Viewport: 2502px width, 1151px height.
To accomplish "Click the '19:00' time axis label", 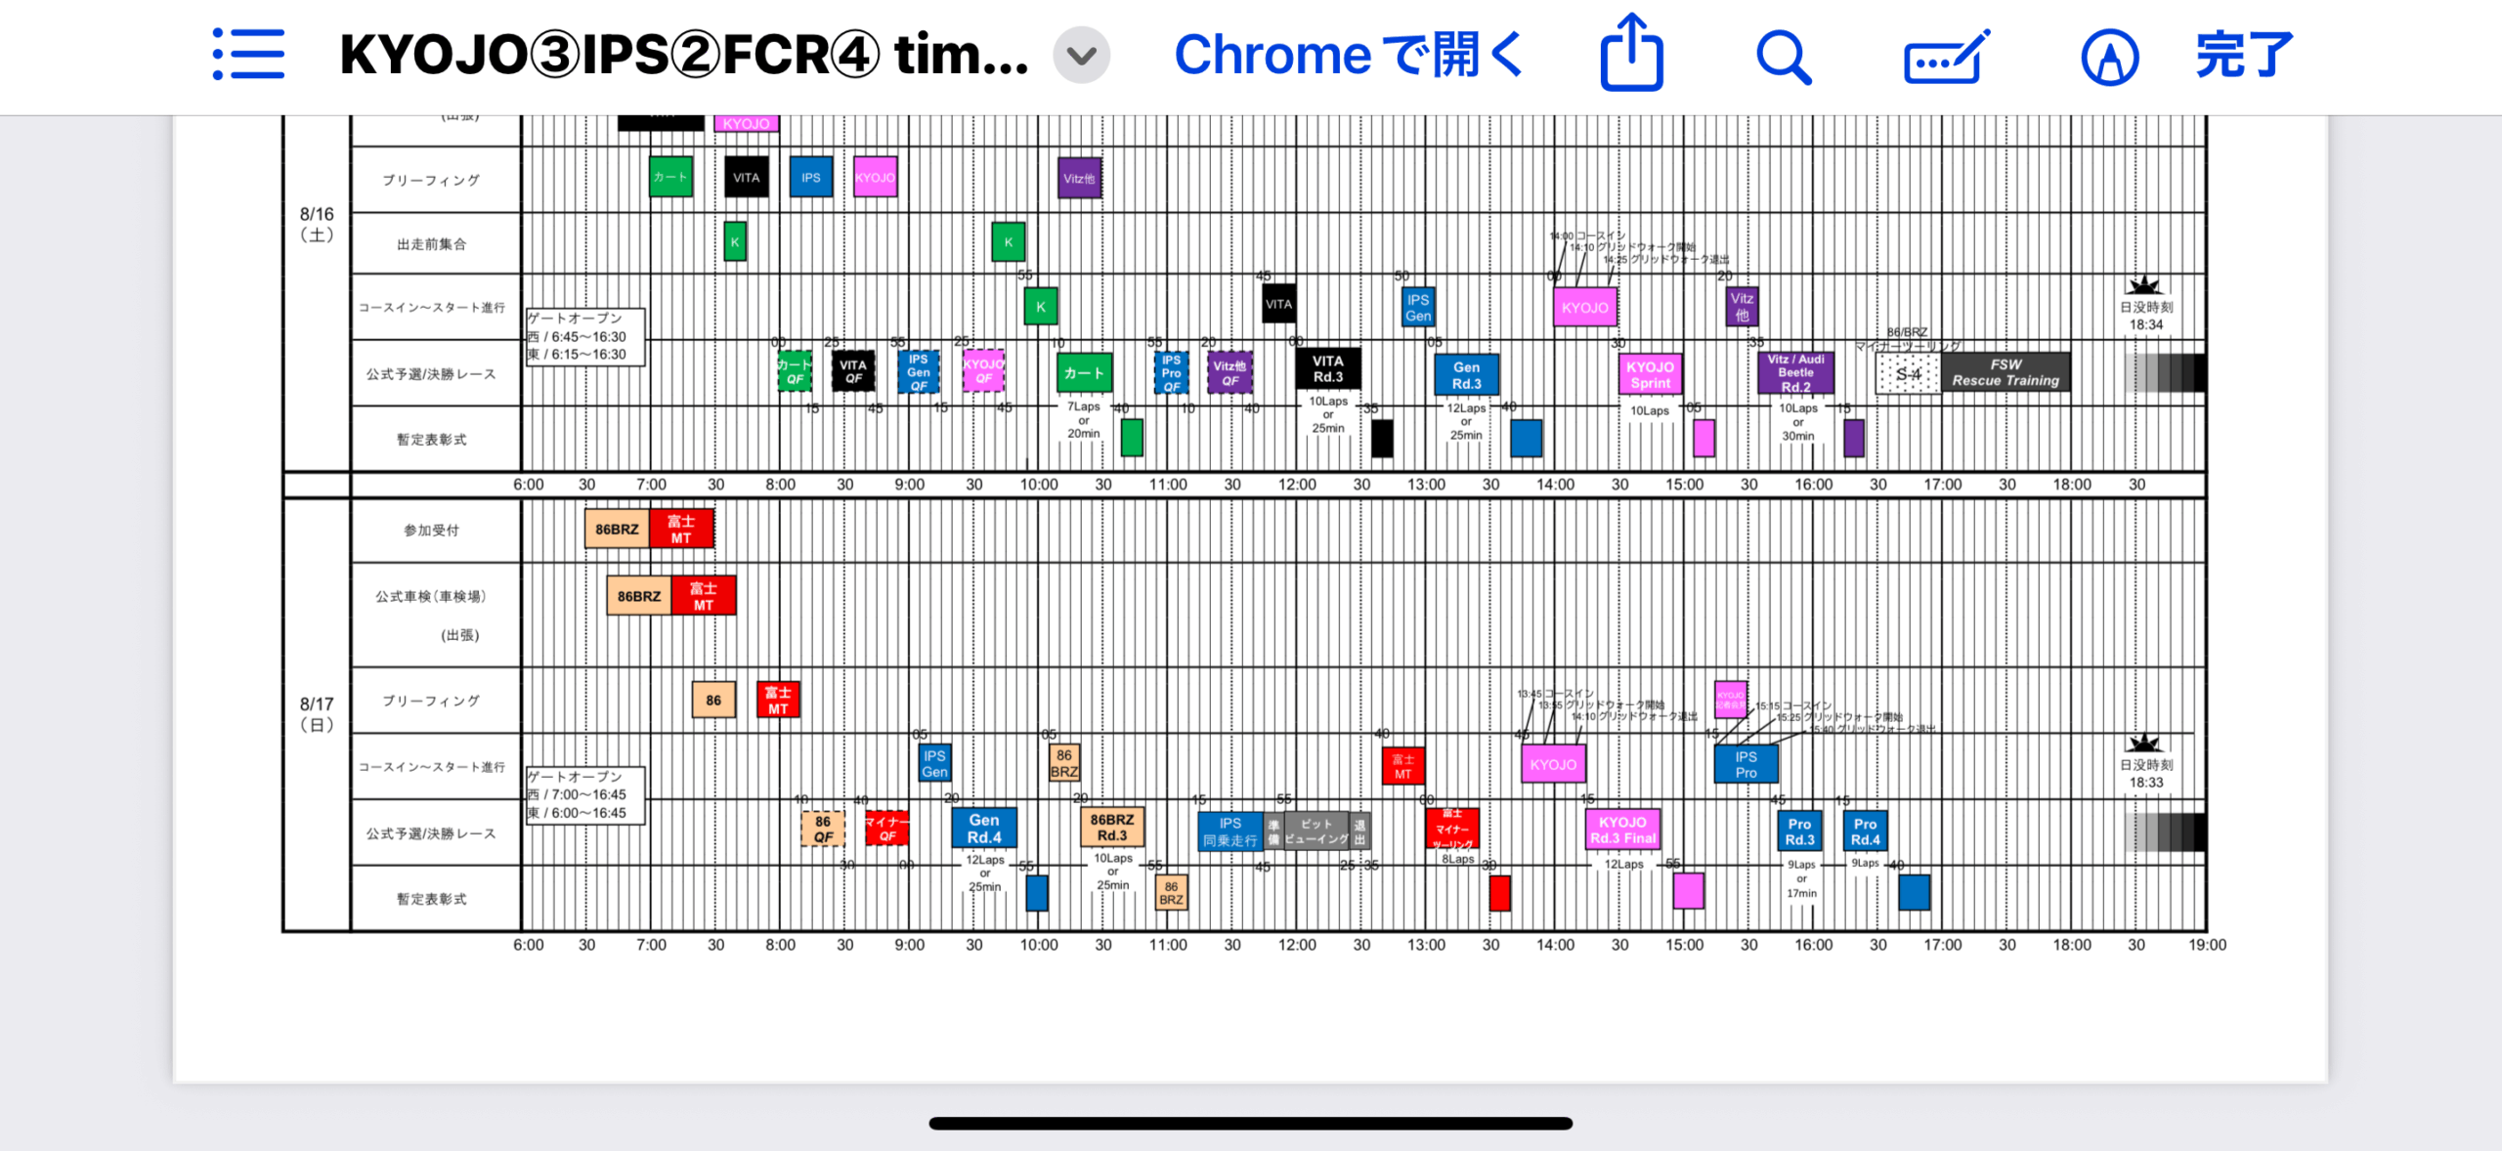I will [2207, 945].
